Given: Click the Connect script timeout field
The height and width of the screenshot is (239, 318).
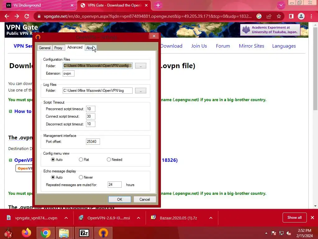Looking at the screenshot, I should coord(90,116).
